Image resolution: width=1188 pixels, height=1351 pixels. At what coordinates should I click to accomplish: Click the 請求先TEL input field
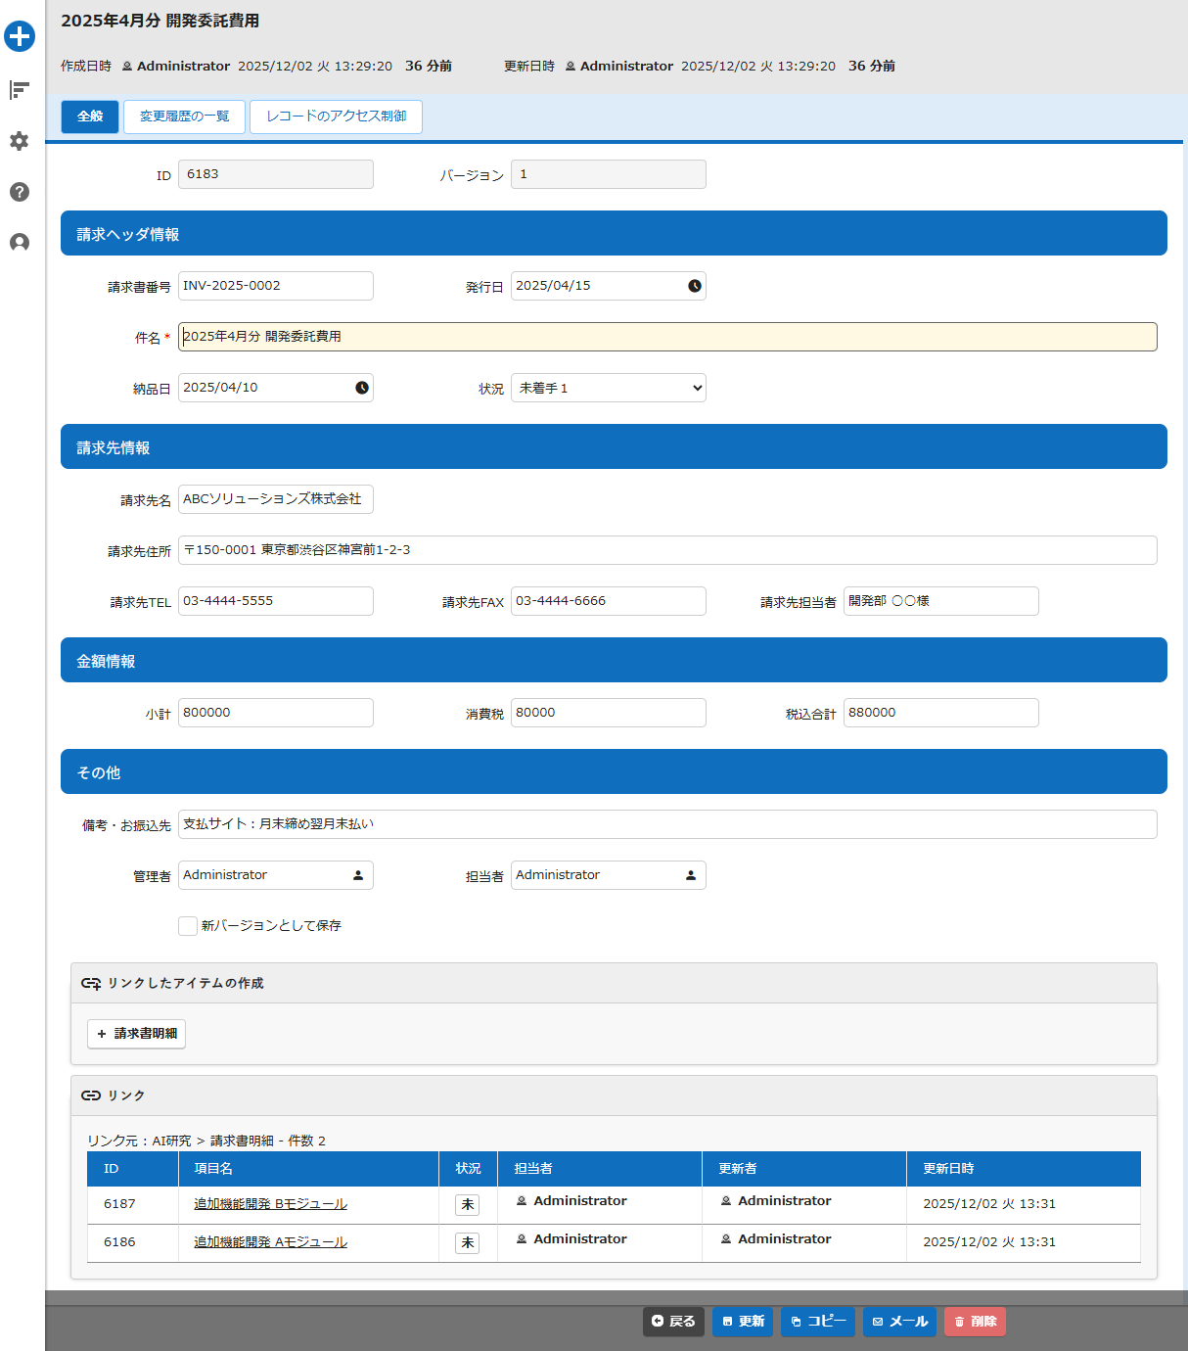[276, 601]
